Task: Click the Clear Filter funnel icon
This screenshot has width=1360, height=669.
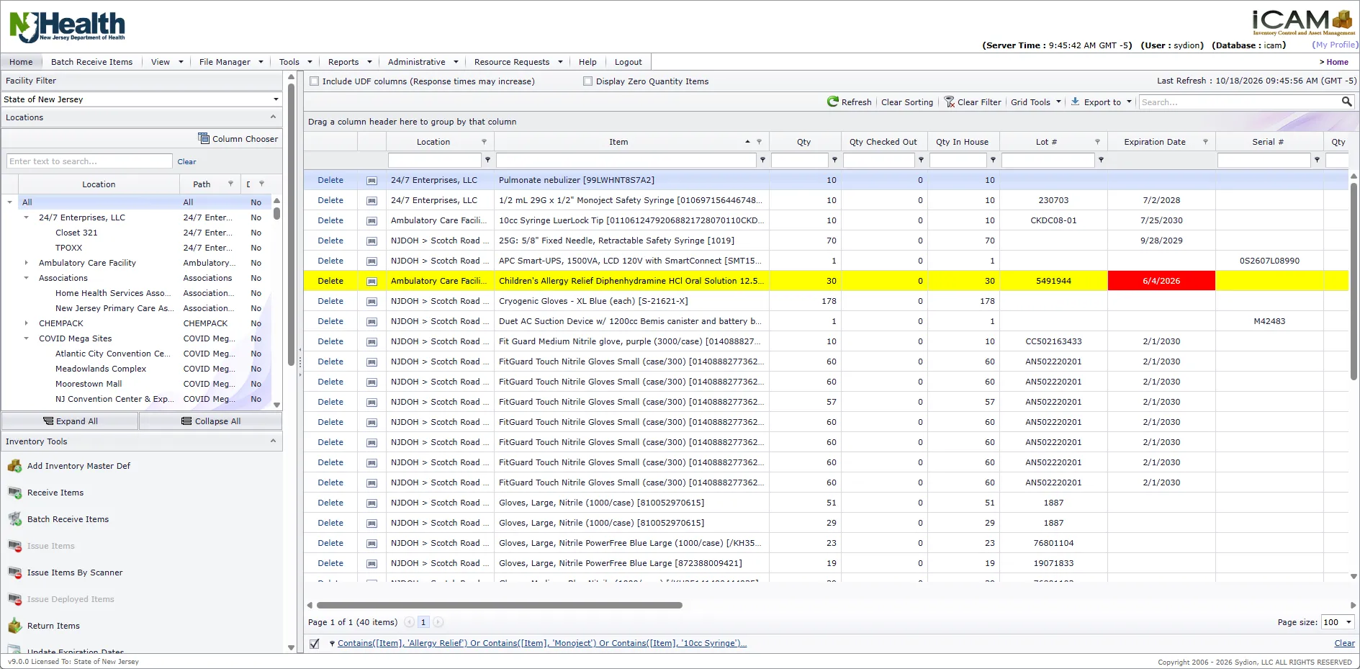Action: (x=950, y=102)
